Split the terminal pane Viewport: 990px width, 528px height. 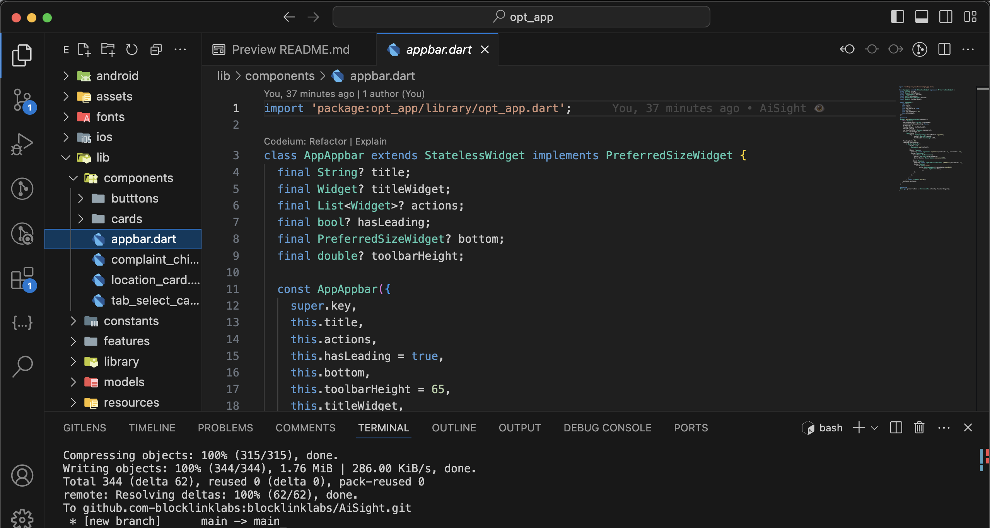(x=896, y=428)
